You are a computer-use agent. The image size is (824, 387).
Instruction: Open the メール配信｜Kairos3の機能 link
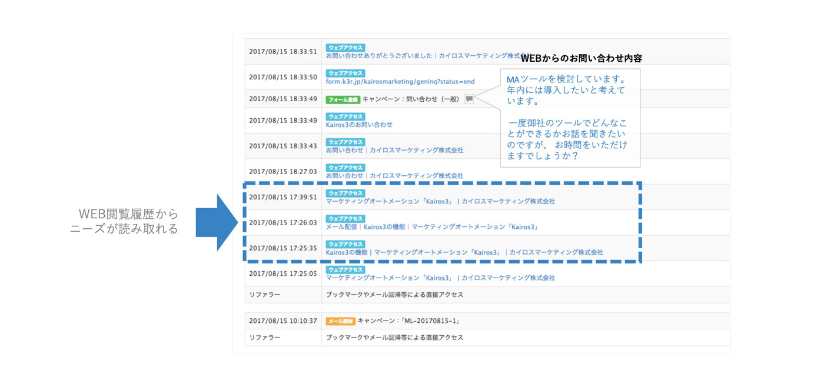pos(432,226)
